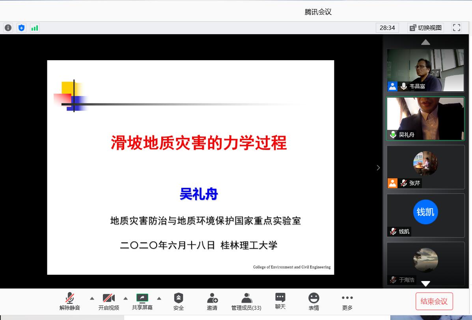Open the 聊天 chat panel
The height and width of the screenshot is (320, 472).
tap(280, 302)
